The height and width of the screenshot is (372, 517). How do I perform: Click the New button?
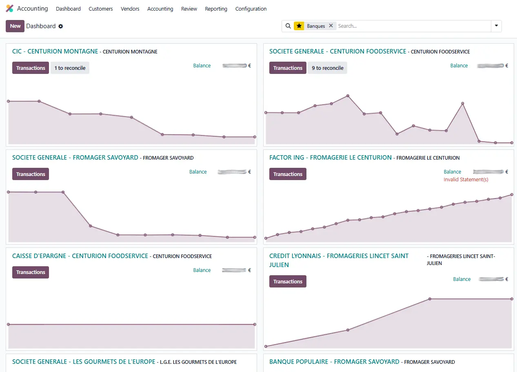[15, 26]
